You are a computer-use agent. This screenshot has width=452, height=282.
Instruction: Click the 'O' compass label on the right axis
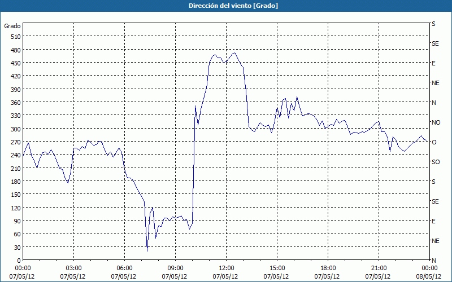[433, 142]
